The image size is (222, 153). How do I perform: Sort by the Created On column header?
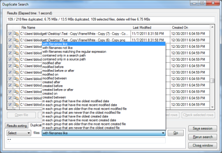tap(190, 28)
